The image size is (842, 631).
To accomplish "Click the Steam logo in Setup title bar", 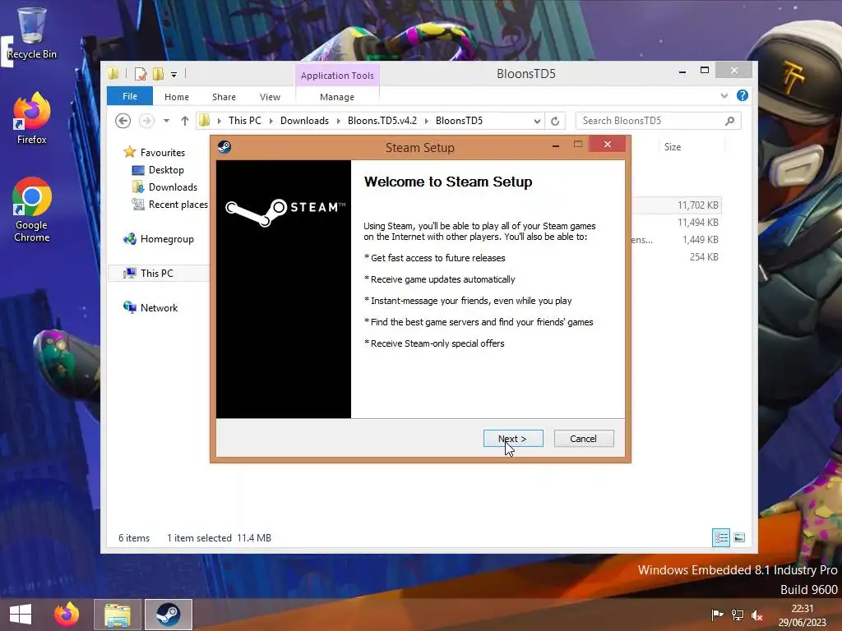I will pos(224,147).
